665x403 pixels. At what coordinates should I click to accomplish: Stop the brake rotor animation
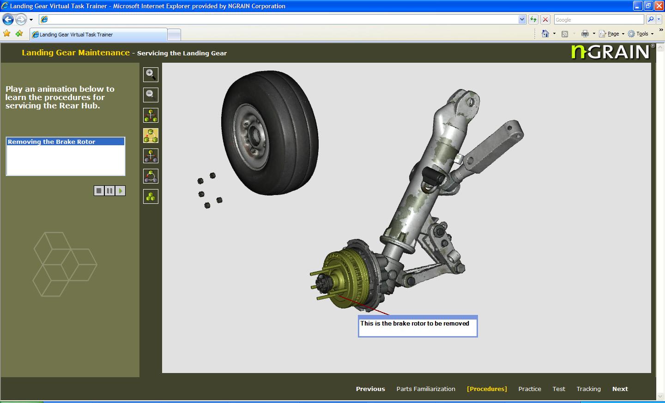(x=99, y=191)
